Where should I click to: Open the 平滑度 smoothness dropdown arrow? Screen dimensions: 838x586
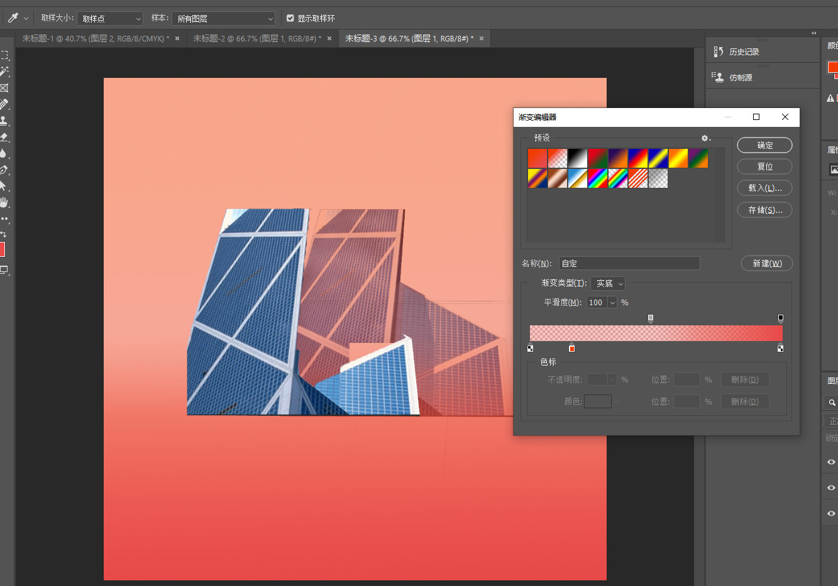612,303
